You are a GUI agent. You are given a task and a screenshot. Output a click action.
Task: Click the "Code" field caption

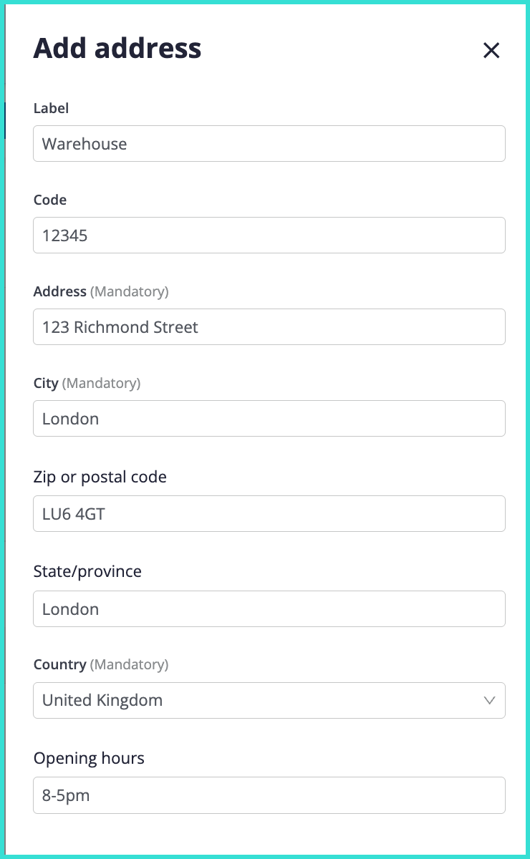coord(50,200)
